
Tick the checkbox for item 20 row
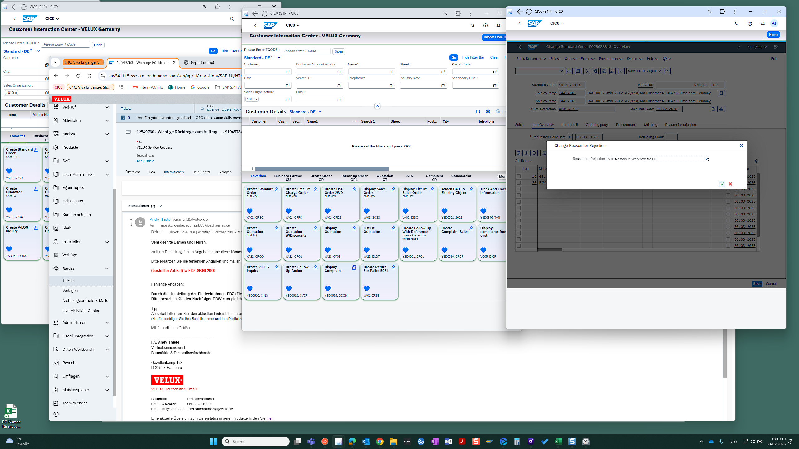tap(518, 183)
